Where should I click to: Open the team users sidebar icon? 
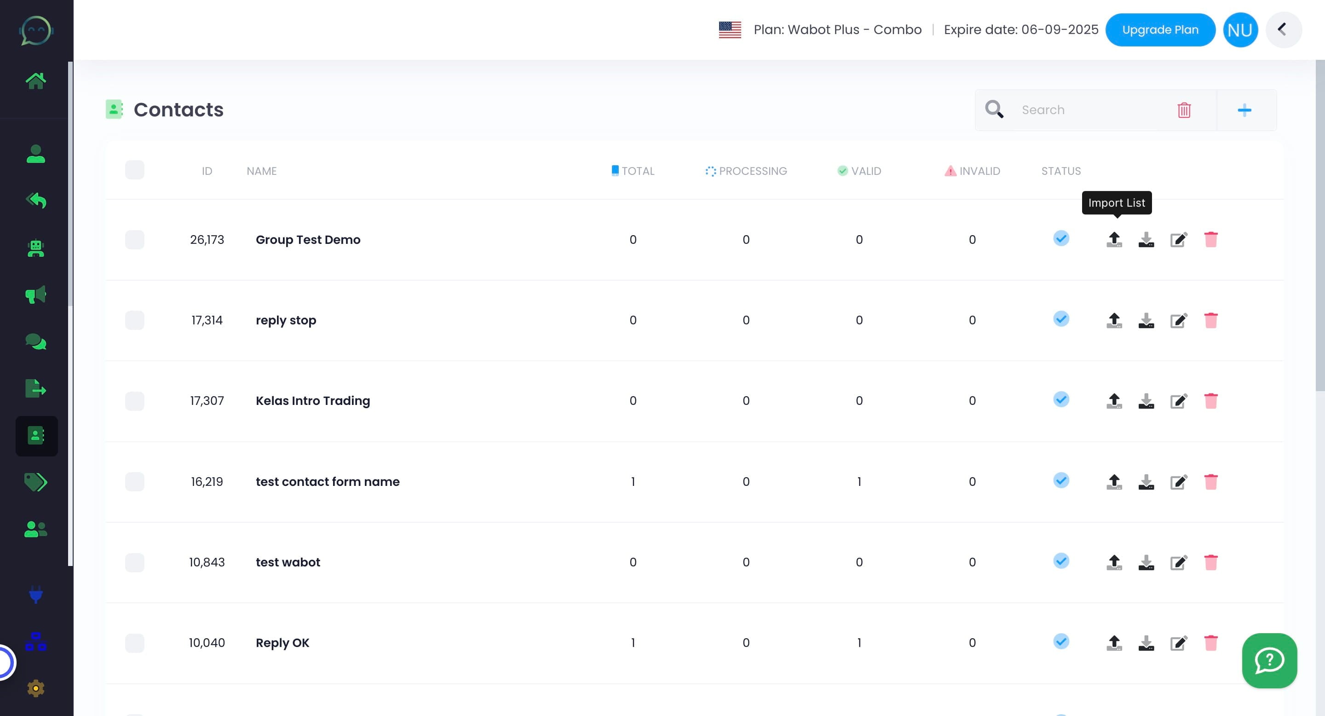[x=35, y=529]
